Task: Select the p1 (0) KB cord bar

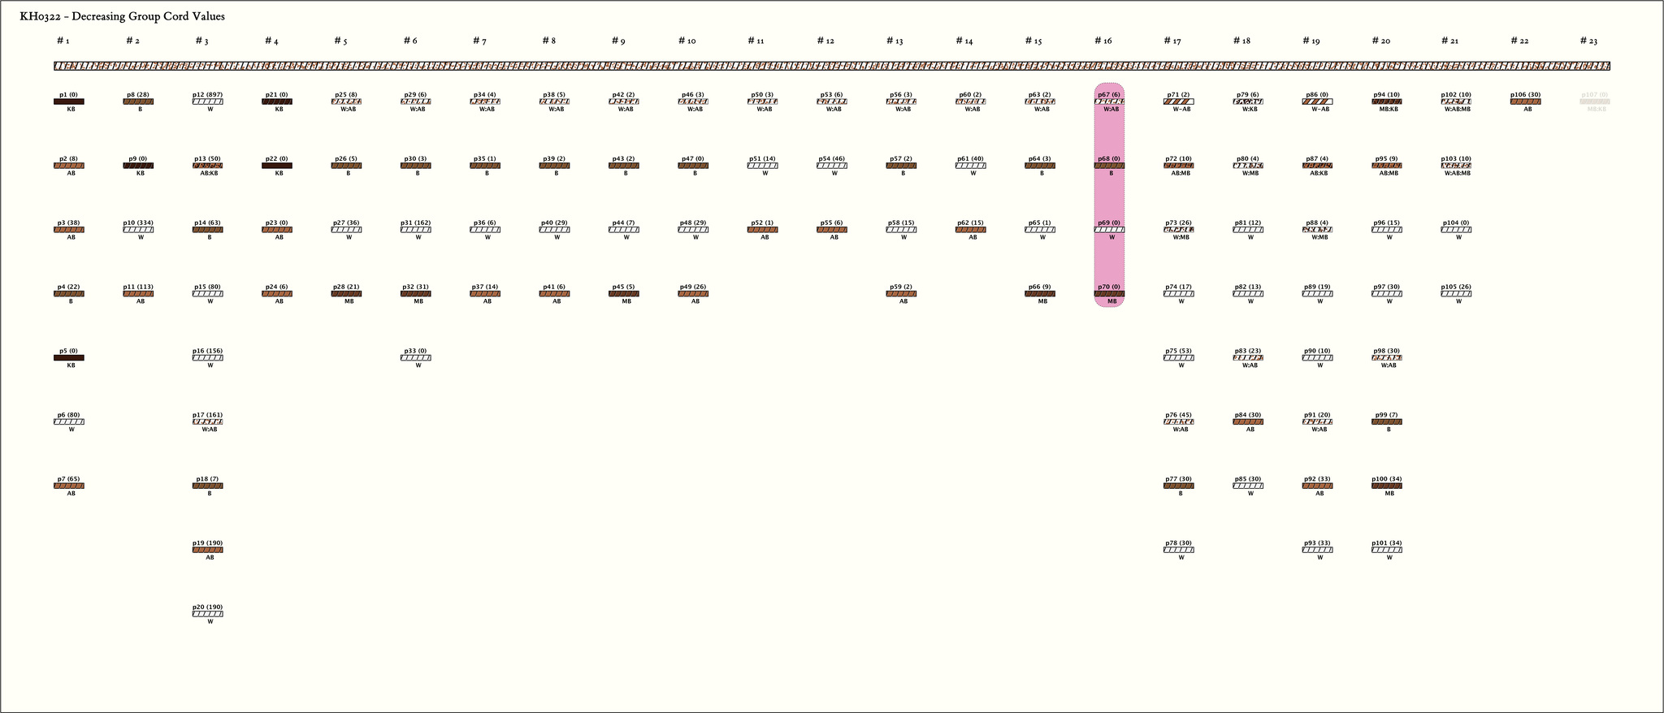Action: [69, 102]
